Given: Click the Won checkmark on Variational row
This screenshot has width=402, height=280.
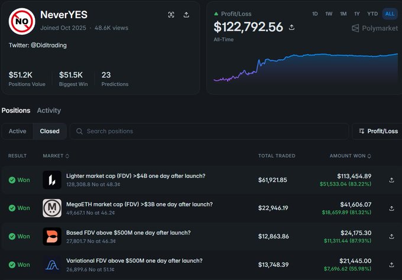Looking at the screenshot, I should [x=12, y=265].
